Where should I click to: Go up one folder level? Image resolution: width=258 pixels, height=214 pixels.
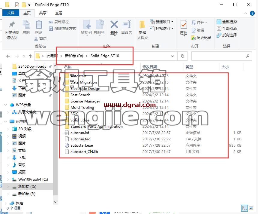point(30,56)
